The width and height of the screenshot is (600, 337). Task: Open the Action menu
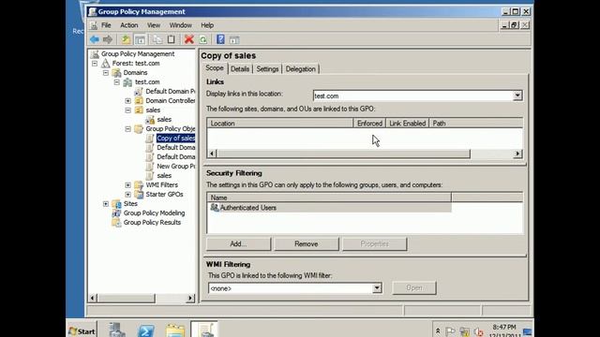point(129,25)
